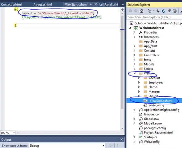
Task: Click the Refresh icon in Solution Explorer
Action: coord(164,11)
